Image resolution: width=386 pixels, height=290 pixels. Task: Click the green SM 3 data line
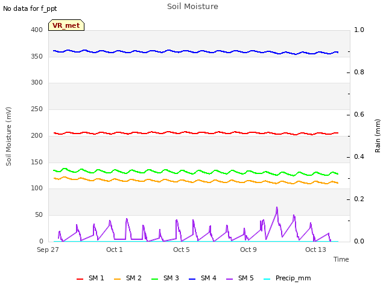(195, 172)
